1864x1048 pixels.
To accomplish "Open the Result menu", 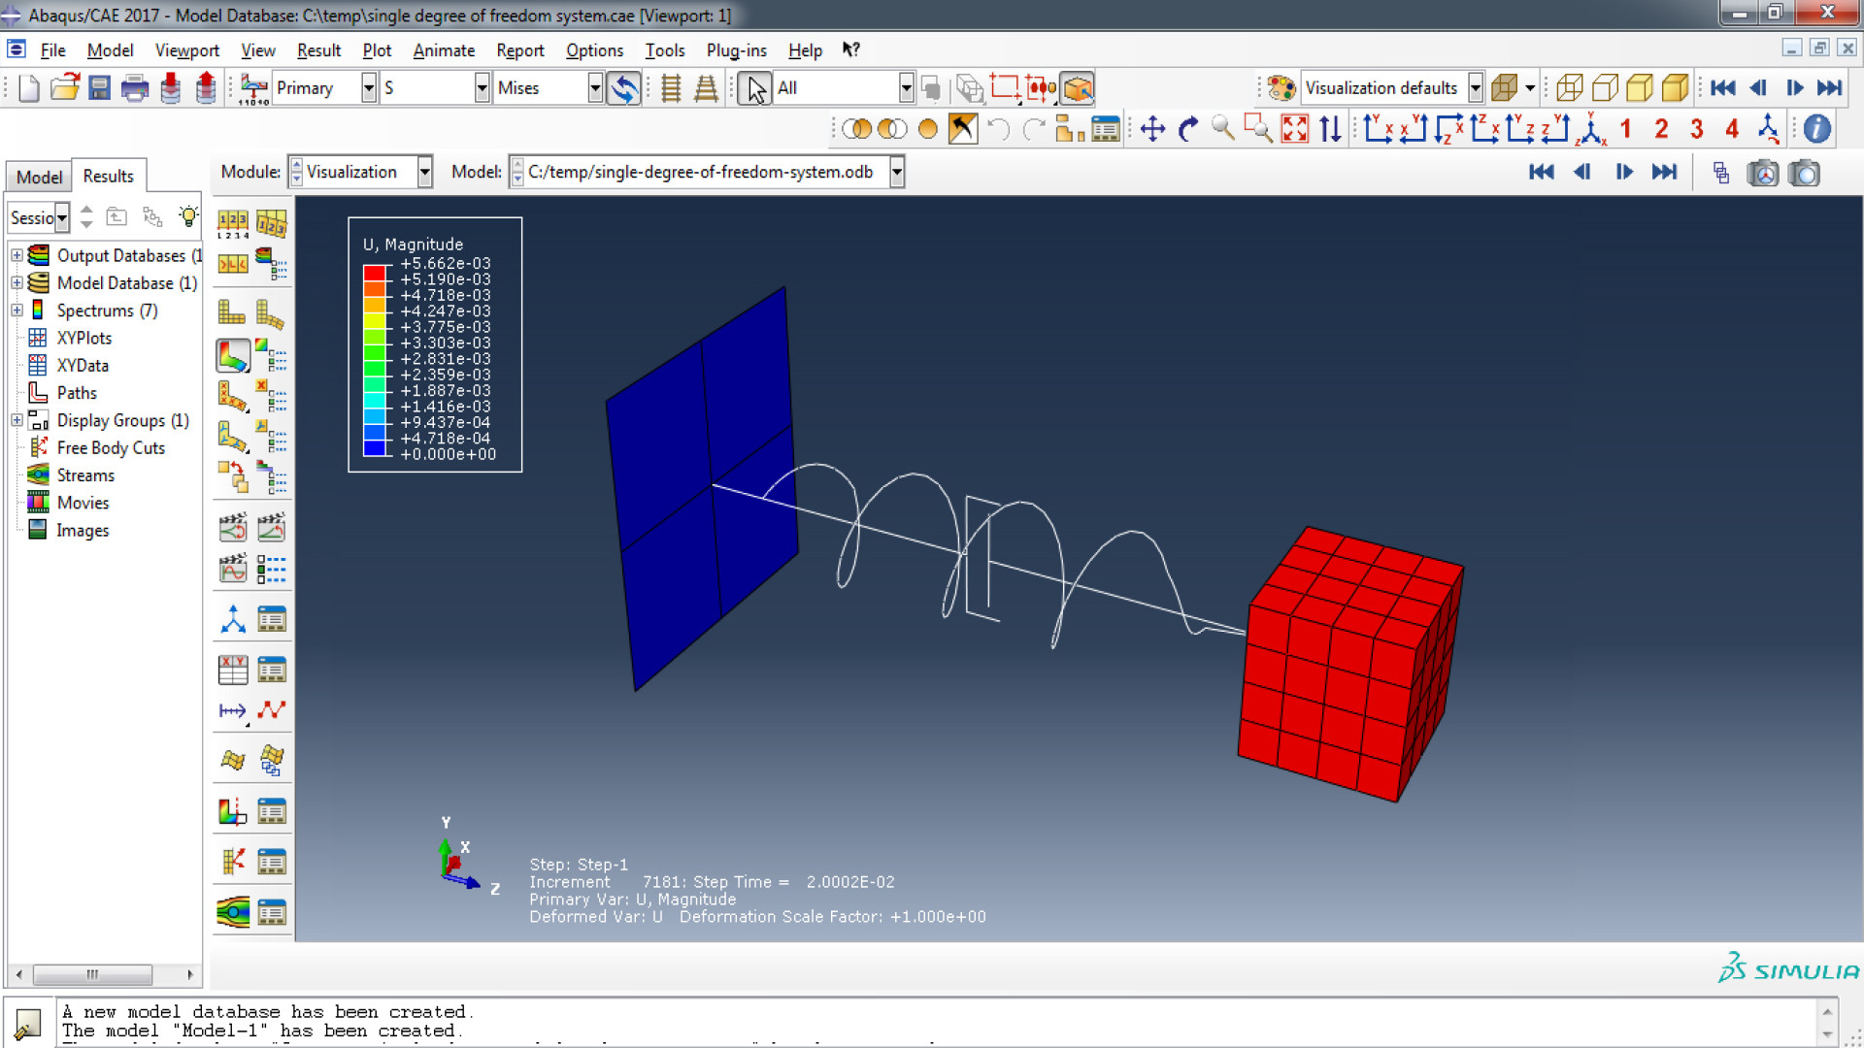I will (x=318, y=50).
